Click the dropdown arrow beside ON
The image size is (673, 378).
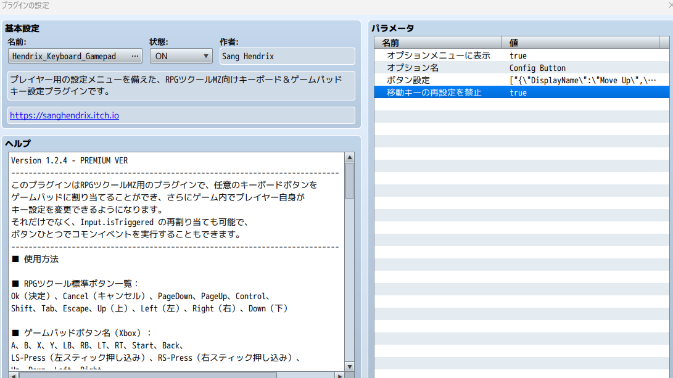pyautogui.click(x=206, y=56)
